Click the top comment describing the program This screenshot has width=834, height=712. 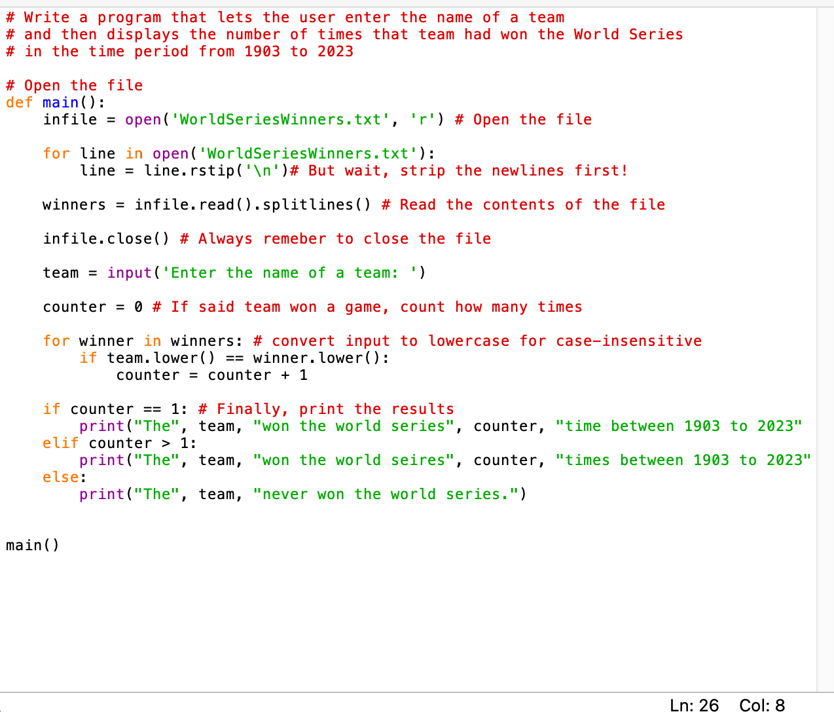(281, 34)
